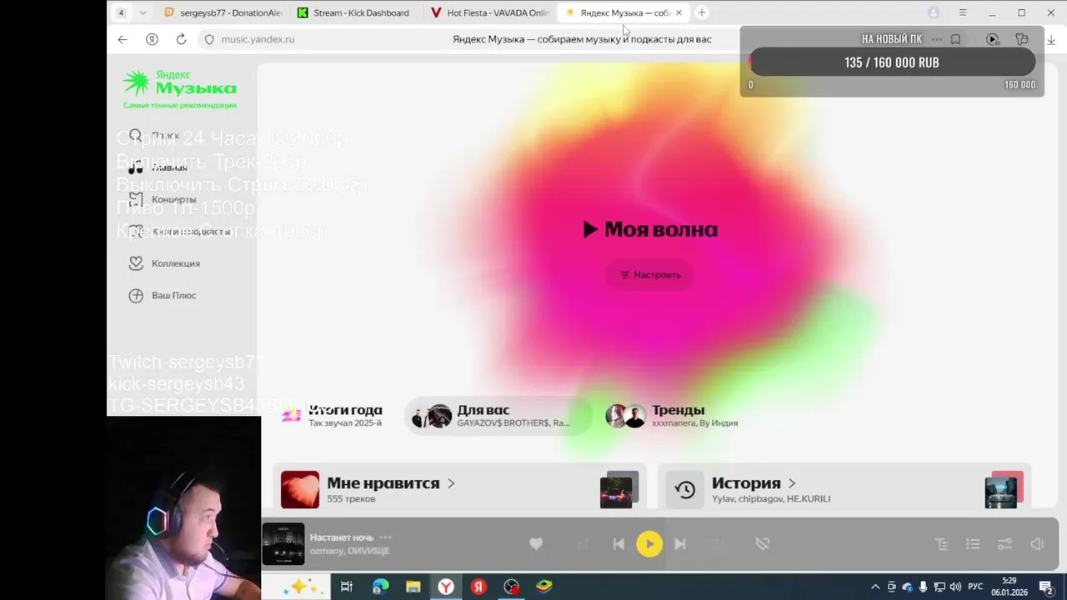Image resolution: width=1067 pixels, height=600 pixels.
Task: Like the track Настанет ночь with heart
Action: click(x=536, y=544)
